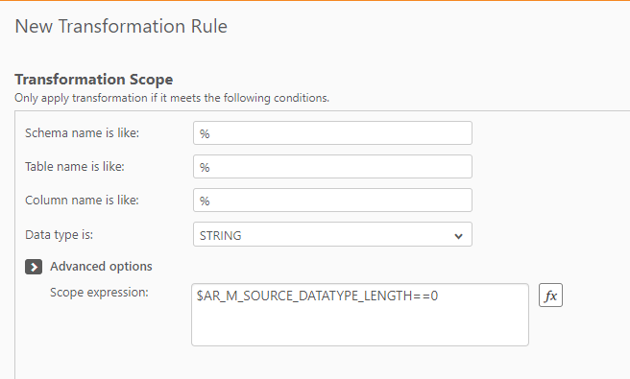
Task: Click the Scope expression label
Action: tap(99, 293)
